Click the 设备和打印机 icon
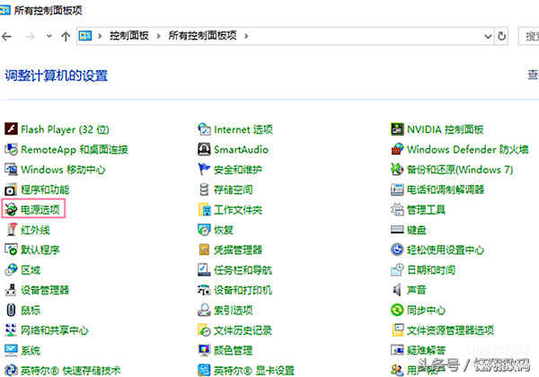 click(204, 290)
